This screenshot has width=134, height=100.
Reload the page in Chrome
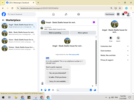[x=12, y=8]
